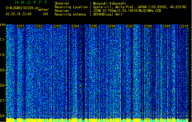Select antenna text A504HB(yagi 4el)
The width and height of the screenshot is (192, 122).
point(108,14)
